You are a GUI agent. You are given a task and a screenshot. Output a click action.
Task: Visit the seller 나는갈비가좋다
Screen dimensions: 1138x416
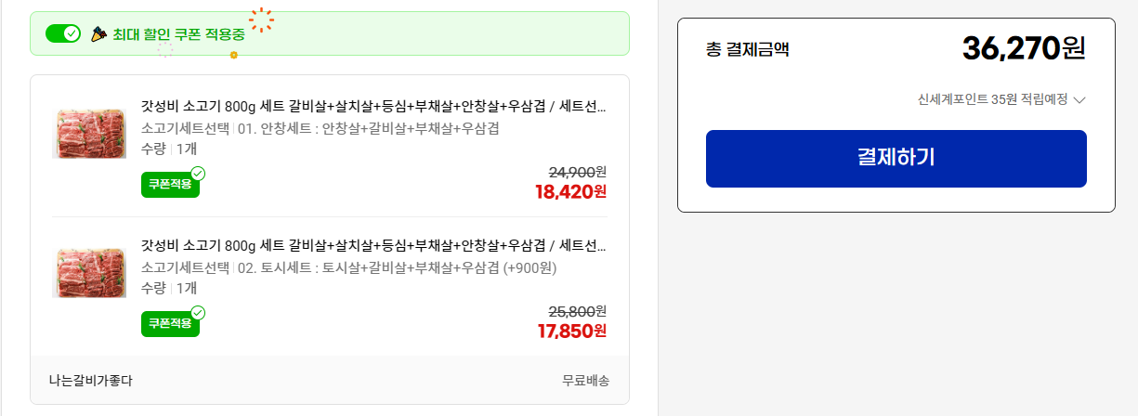click(91, 380)
